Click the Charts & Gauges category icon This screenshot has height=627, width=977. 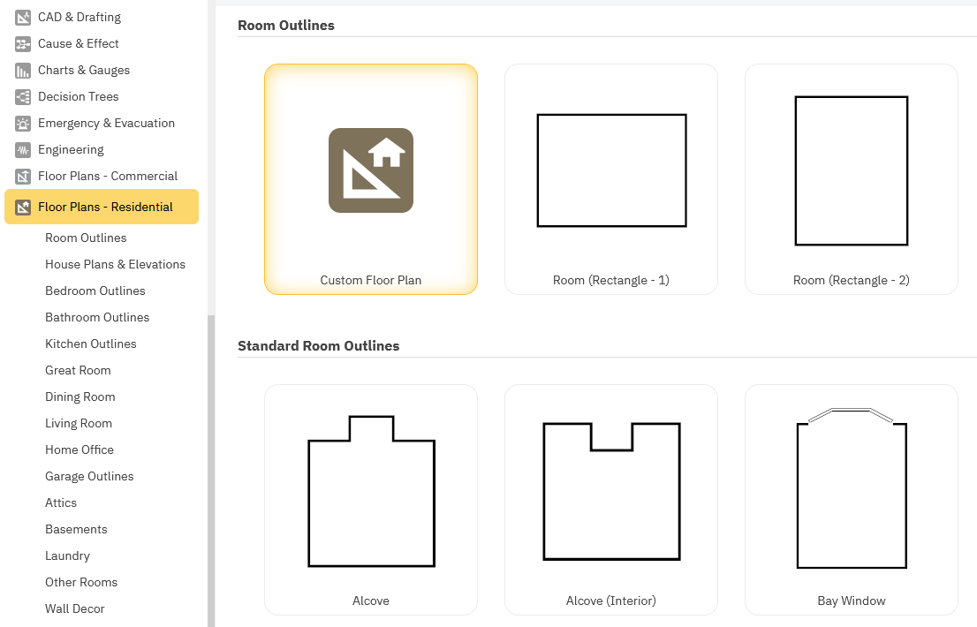[23, 70]
